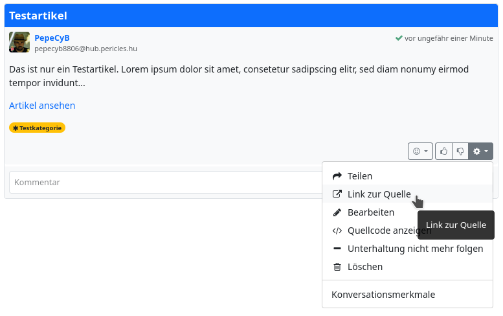The height and width of the screenshot is (316, 503).
Task: Click the Testartikel title header
Action: click(38, 16)
